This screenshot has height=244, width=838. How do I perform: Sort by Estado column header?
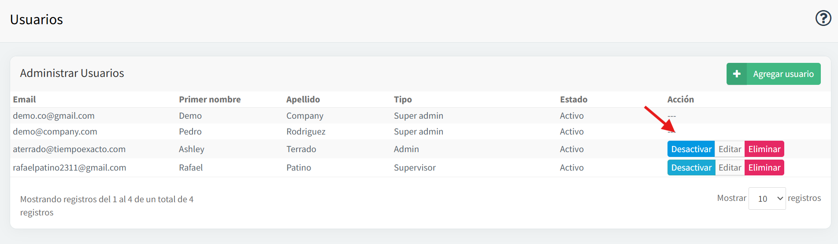coord(574,99)
